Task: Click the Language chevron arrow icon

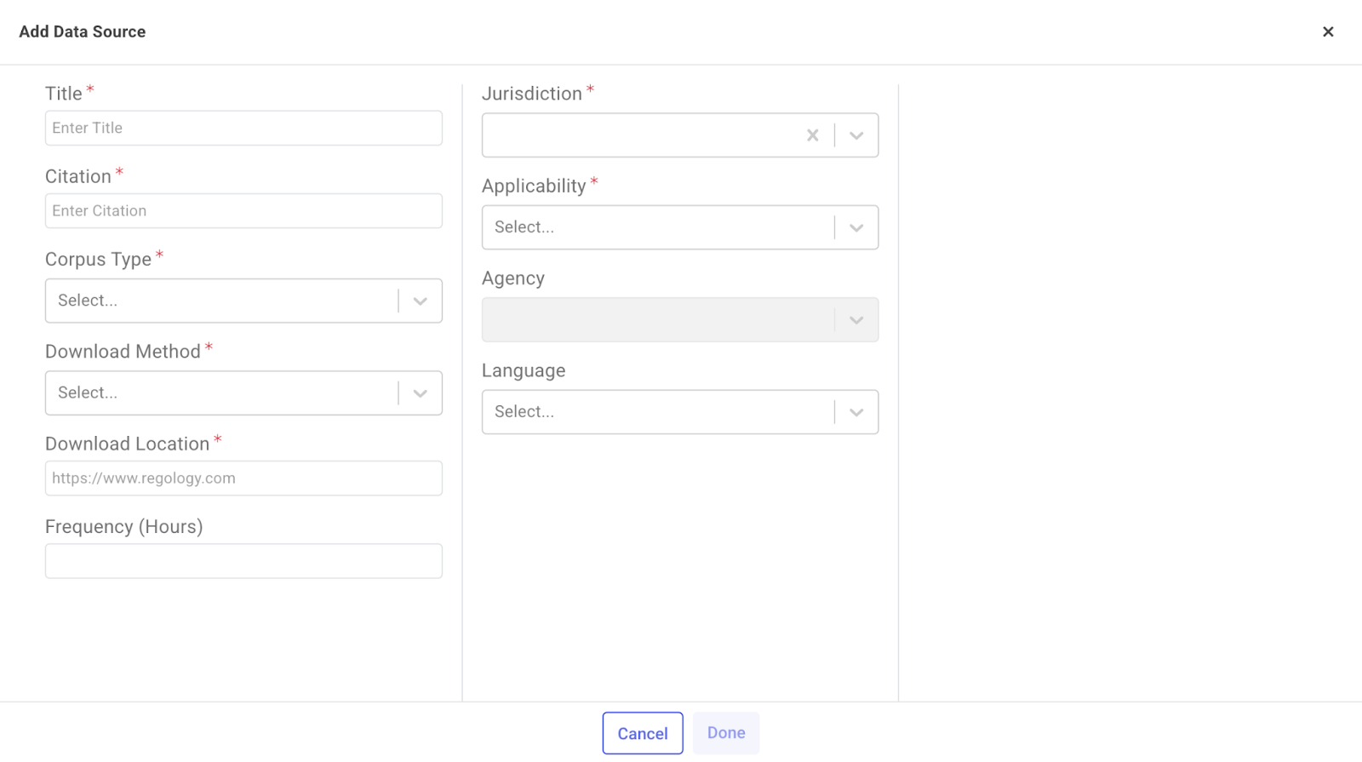Action: [856, 412]
